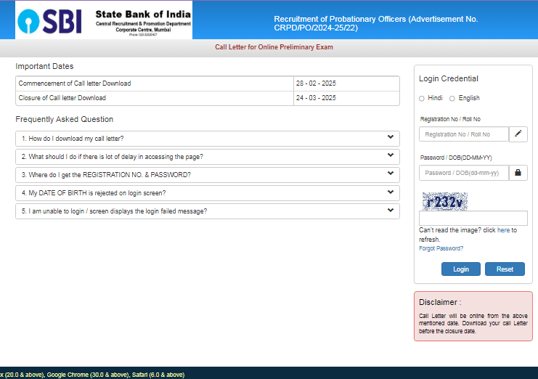Focus the Registration No / Roll No input
The image size is (538, 379).
tap(463, 134)
